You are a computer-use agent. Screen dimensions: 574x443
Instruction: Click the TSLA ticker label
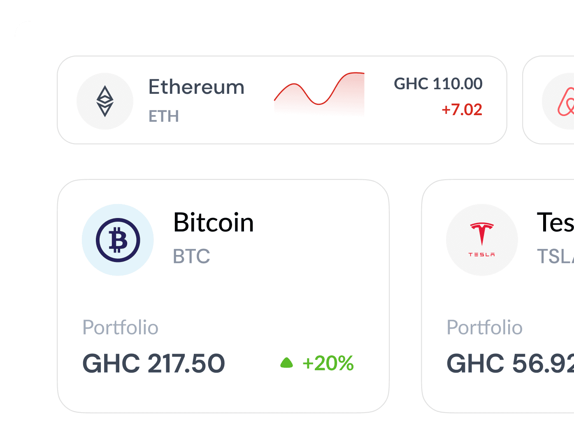[x=555, y=256]
